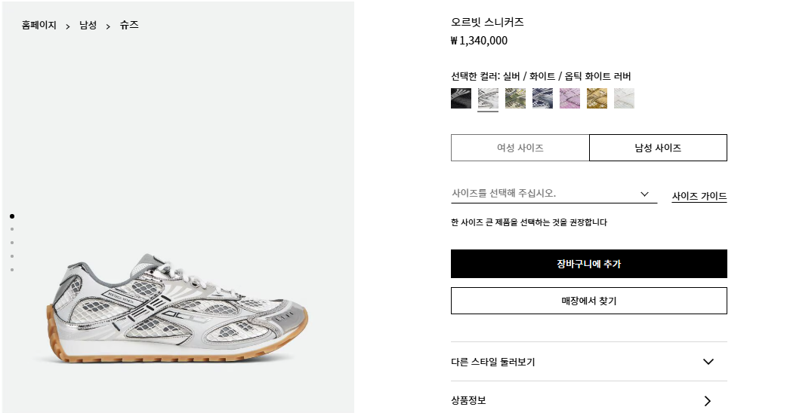The image size is (787, 413).
Task: Pick the gold color swatch
Action: [597, 99]
